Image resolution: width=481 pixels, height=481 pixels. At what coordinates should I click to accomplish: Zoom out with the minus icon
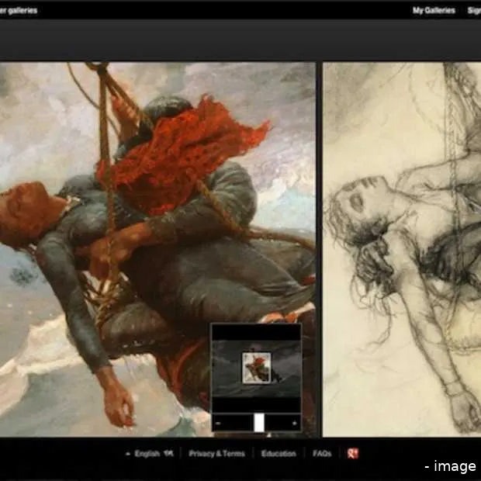pos(218,423)
